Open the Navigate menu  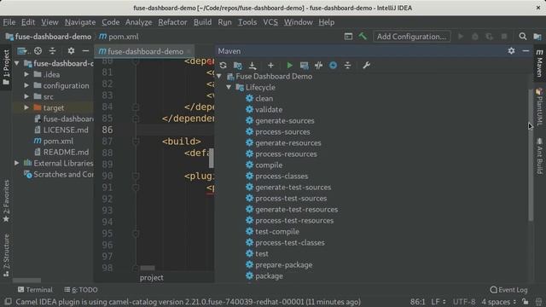80,22
